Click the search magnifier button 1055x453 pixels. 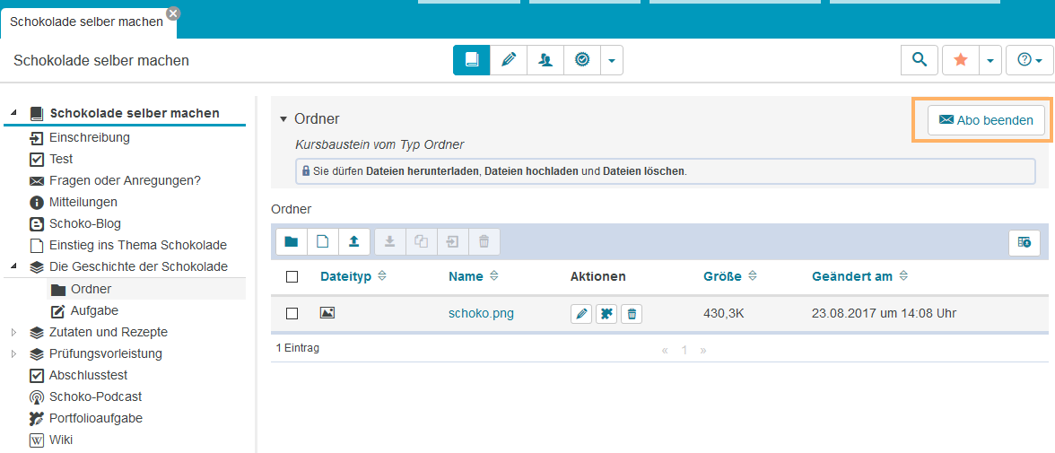point(919,60)
